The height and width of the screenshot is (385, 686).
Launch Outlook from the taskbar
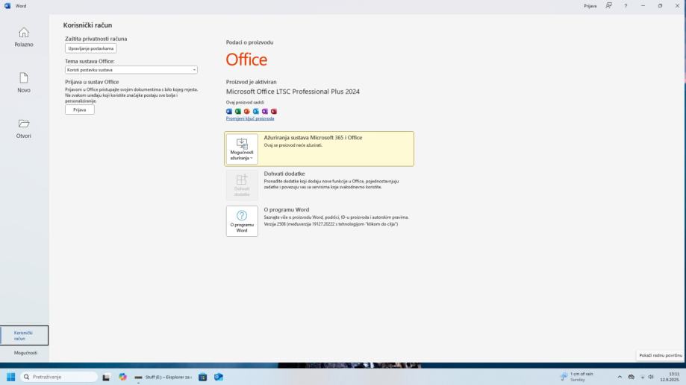pyautogui.click(x=219, y=377)
